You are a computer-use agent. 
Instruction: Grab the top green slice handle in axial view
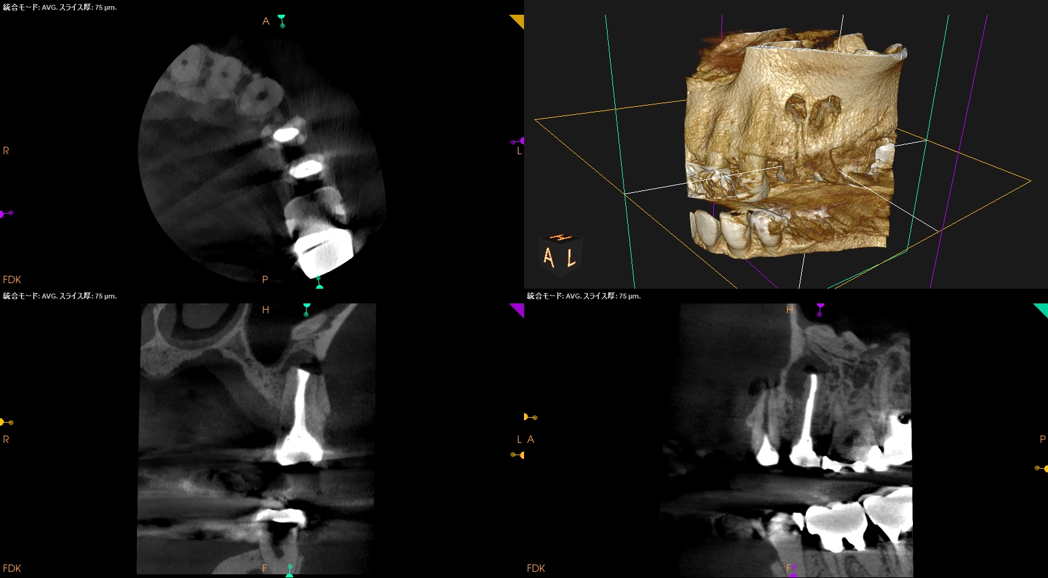[x=281, y=20]
